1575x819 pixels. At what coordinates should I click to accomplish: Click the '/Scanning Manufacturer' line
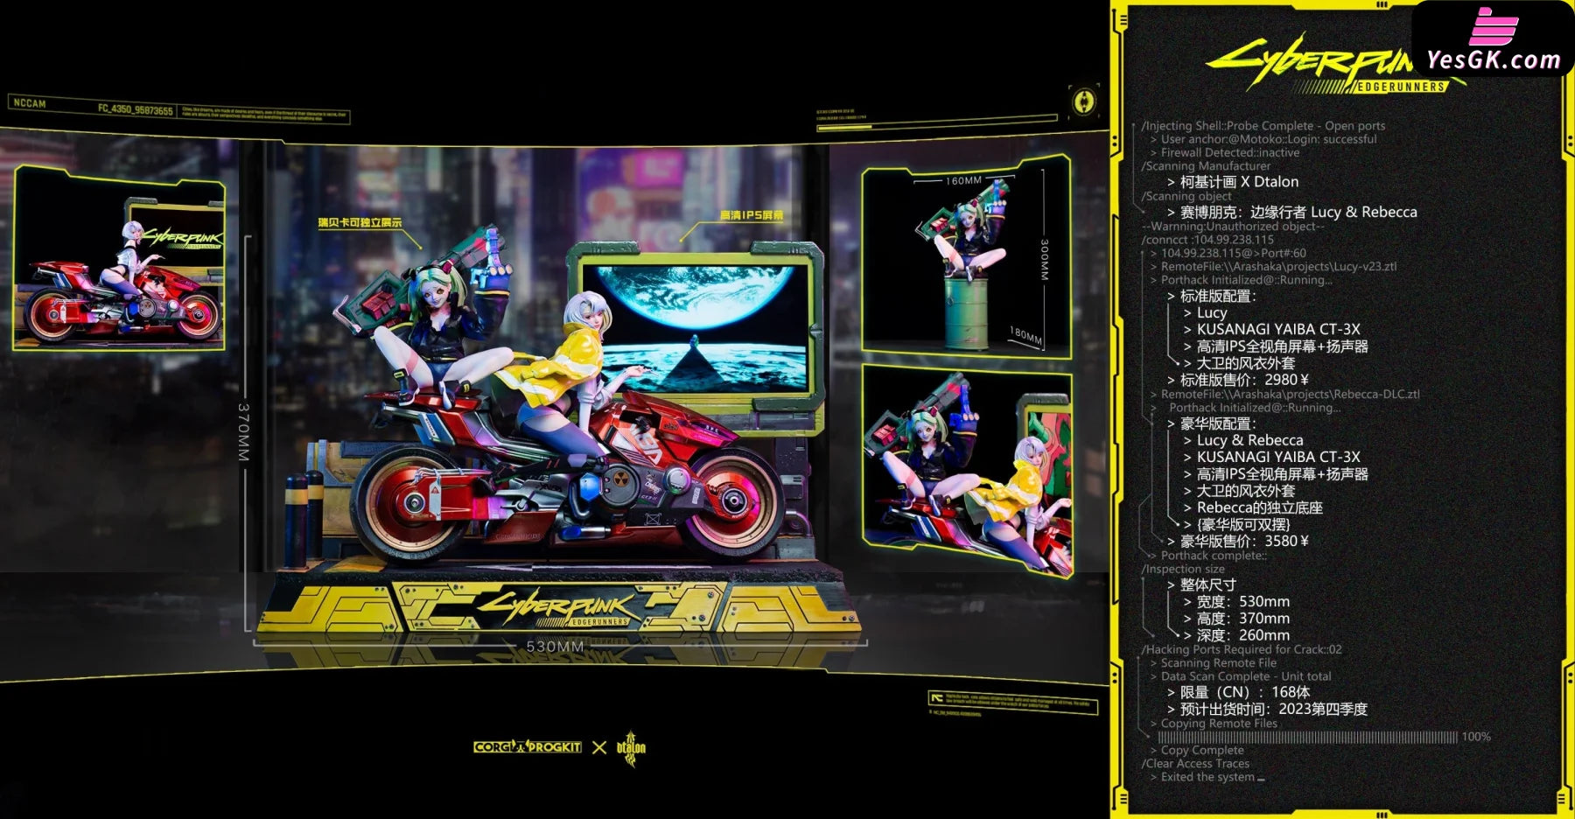coord(1206,166)
